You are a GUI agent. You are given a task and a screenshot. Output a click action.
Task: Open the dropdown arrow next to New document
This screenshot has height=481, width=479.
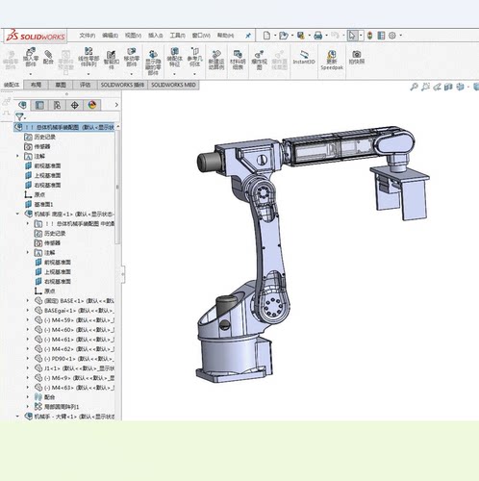(x=275, y=36)
